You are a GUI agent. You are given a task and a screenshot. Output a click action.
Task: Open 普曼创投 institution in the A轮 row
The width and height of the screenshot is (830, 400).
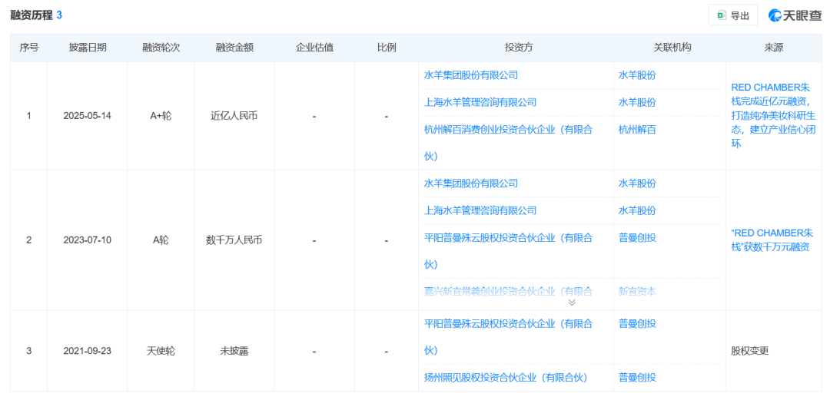637,237
